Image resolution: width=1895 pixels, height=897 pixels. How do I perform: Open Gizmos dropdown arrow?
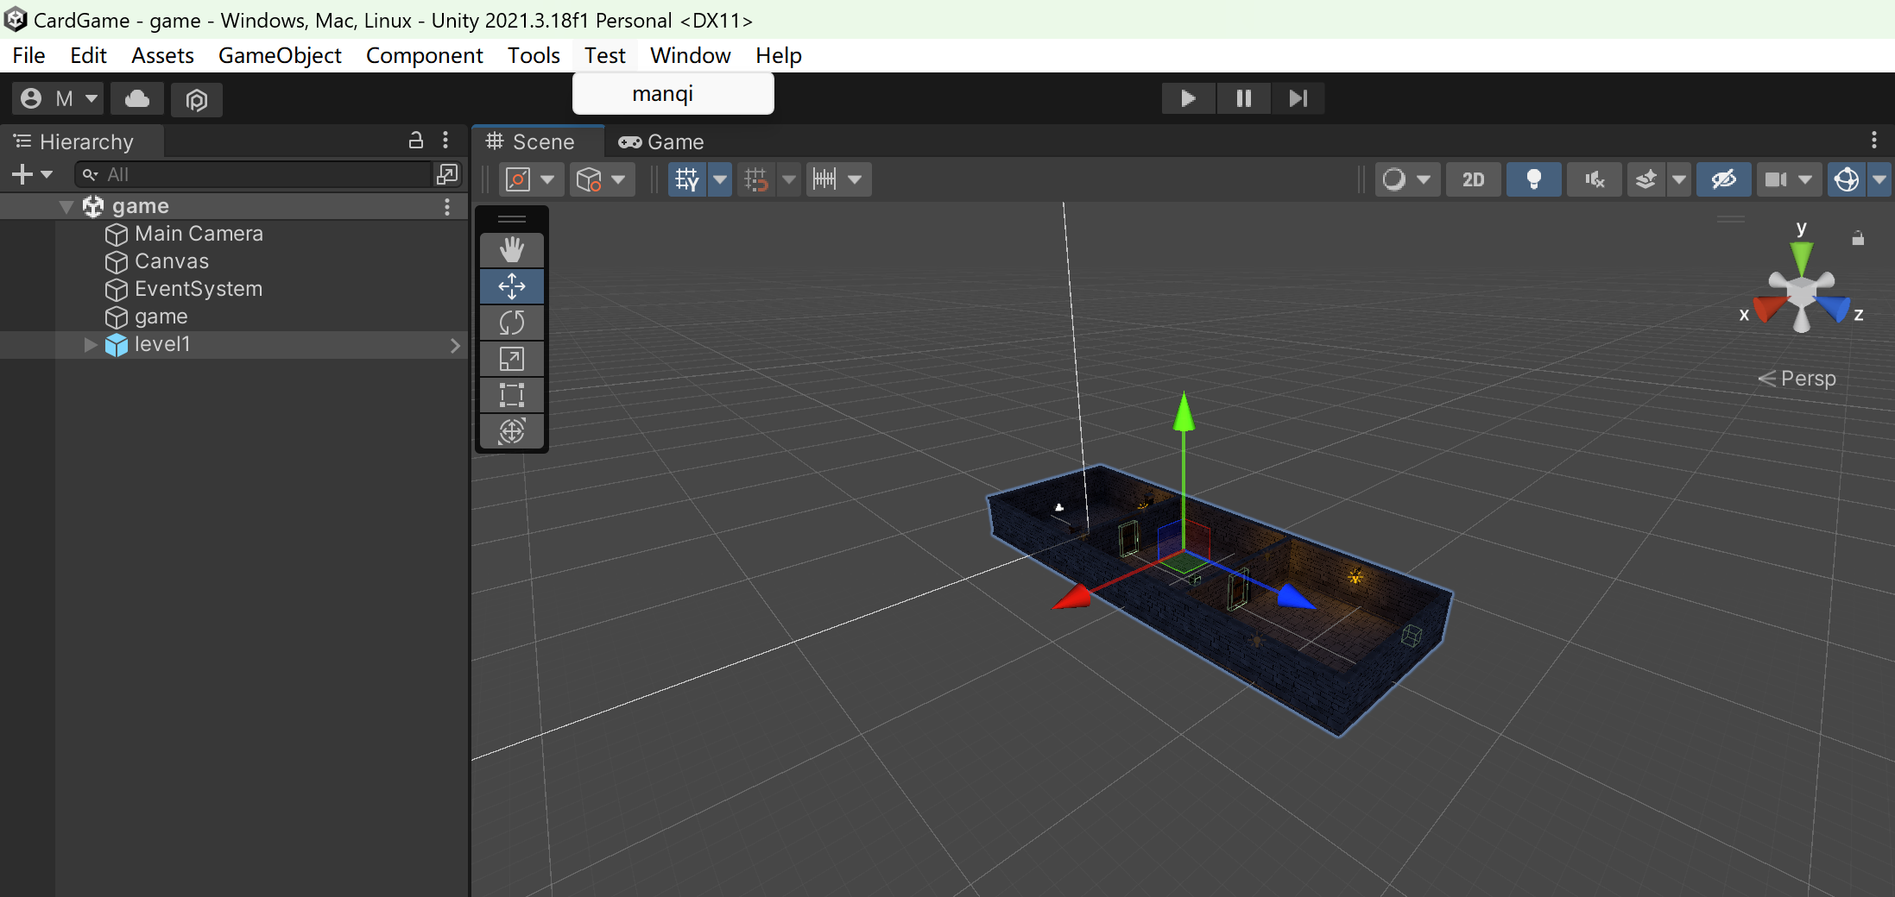click(1879, 179)
